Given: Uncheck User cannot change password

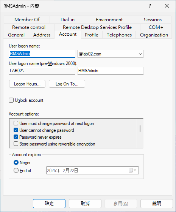Looking at the screenshot, I should point(16,130).
